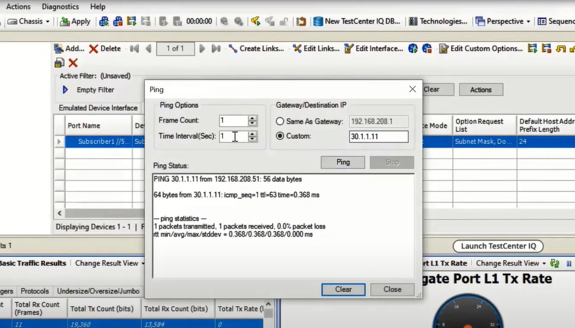Open the Diagnostics menu
The height and width of the screenshot is (328, 575).
coord(60,6)
